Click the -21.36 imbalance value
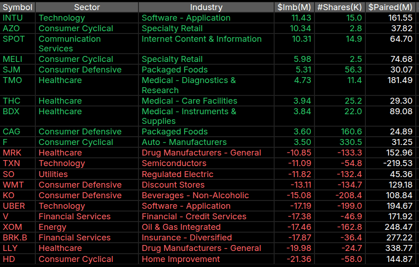The image size is (419, 267). [299, 259]
